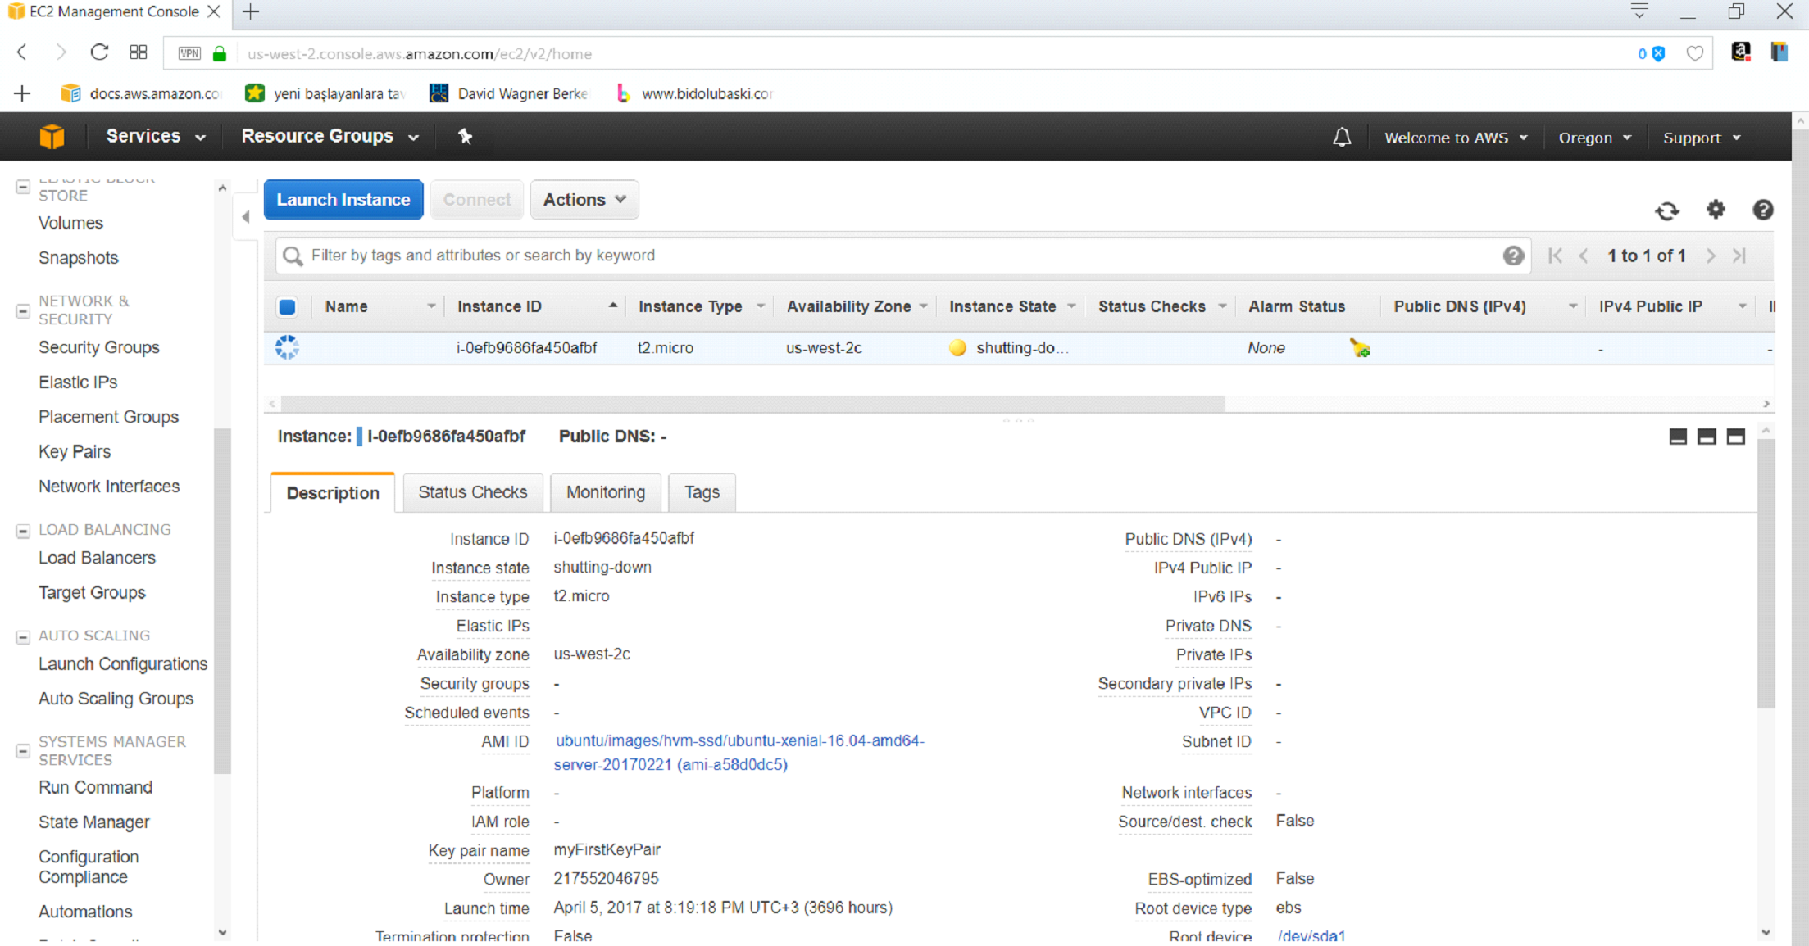Open docs.aws.amazon.com bookmark
This screenshot has height=946, width=1809.
[141, 93]
